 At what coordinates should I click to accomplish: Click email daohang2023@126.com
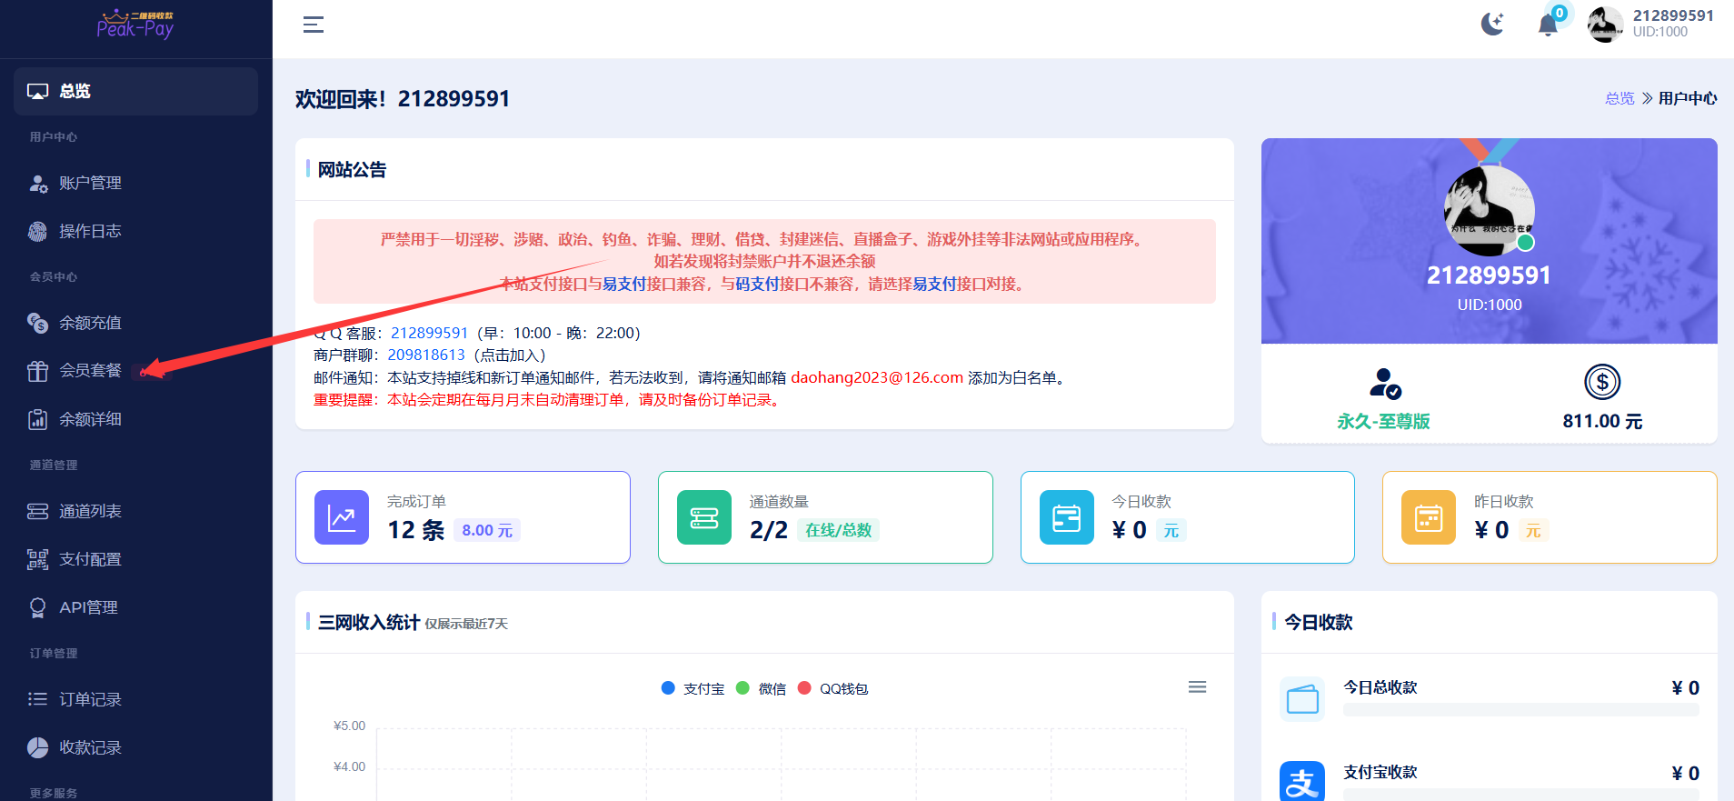(877, 377)
